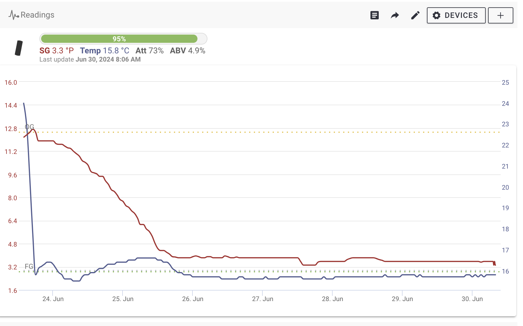
Task: Click the SG 3.3 °P reading
Action: coord(56,51)
